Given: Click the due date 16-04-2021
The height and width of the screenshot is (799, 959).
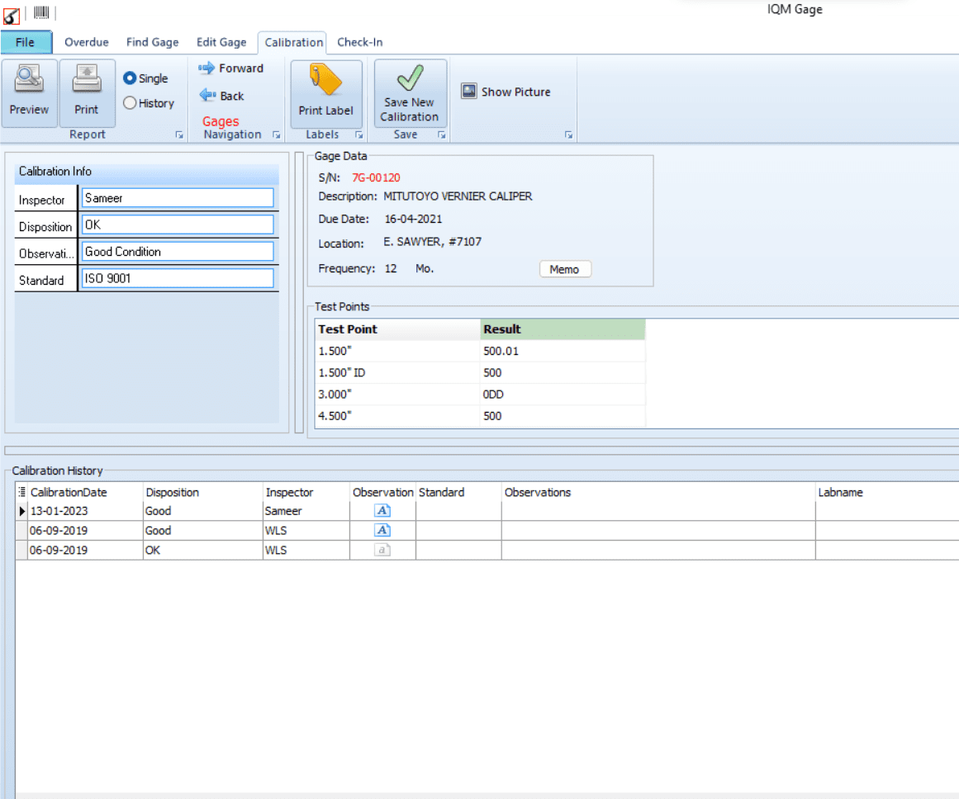Looking at the screenshot, I should tap(413, 219).
